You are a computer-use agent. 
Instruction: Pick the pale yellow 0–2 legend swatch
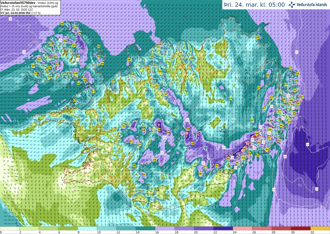pyautogui.click(x=10, y=228)
